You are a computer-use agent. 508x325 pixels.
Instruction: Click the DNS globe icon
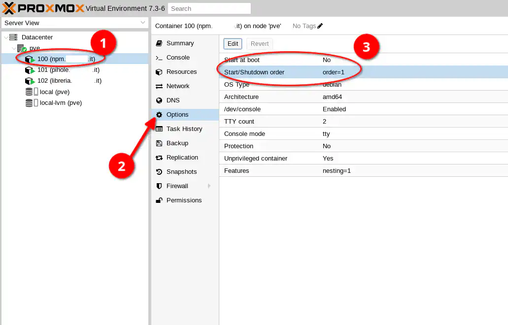[159, 100]
